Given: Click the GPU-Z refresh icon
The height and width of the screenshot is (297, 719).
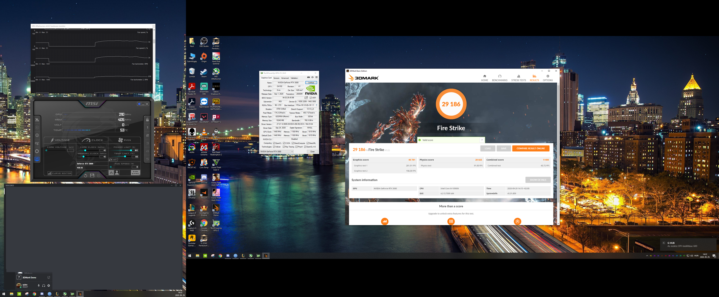Looking at the screenshot, I should [x=312, y=77].
